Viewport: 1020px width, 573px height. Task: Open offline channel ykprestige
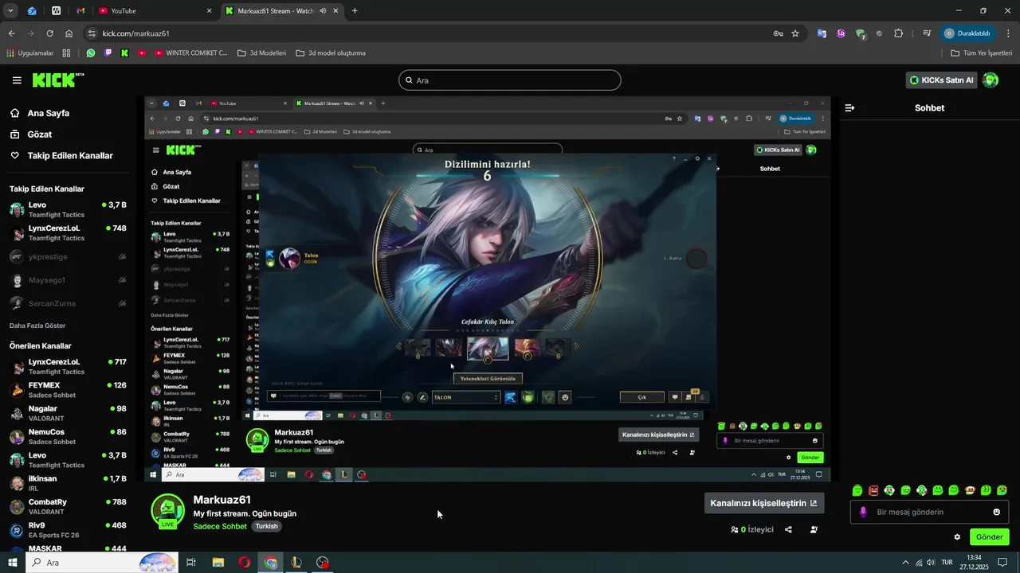coord(68,257)
